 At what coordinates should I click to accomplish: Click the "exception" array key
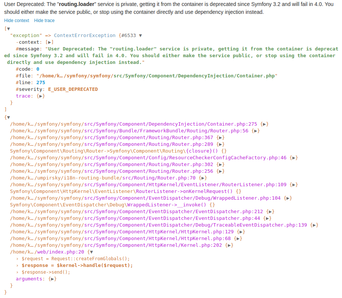(26, 36)
